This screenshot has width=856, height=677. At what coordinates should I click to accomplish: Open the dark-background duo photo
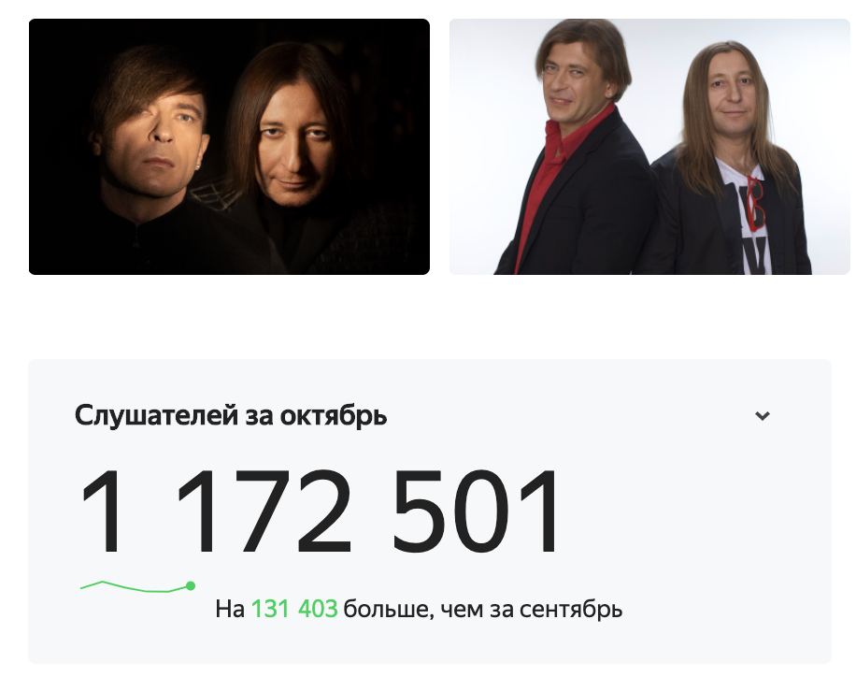pyautogui.click(x=229, y=147)
